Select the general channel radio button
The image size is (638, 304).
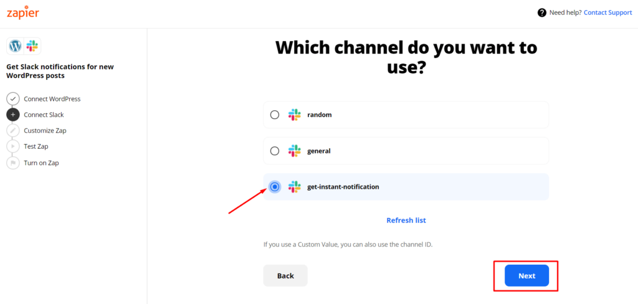275,151
